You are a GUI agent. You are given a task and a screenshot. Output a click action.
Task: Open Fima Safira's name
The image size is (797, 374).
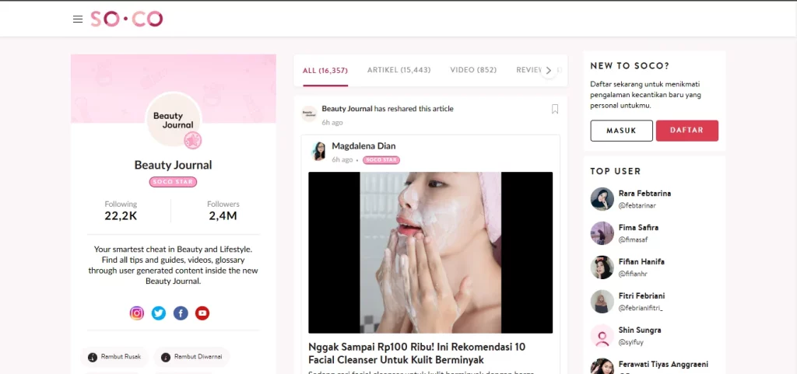638,227
